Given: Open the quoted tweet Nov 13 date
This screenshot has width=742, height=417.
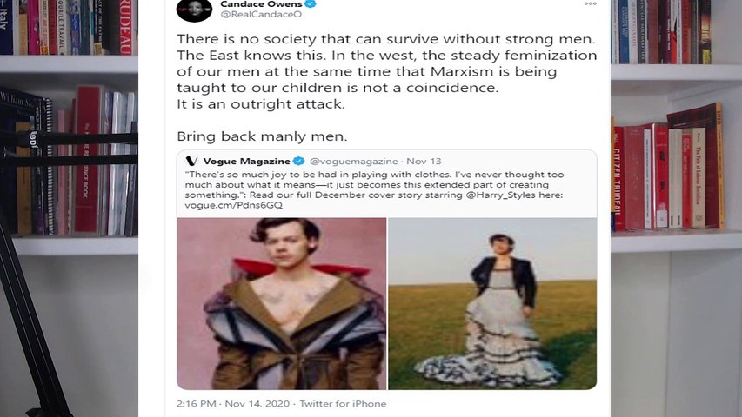Looking at the screenshot, I should (x=424, y=162).
